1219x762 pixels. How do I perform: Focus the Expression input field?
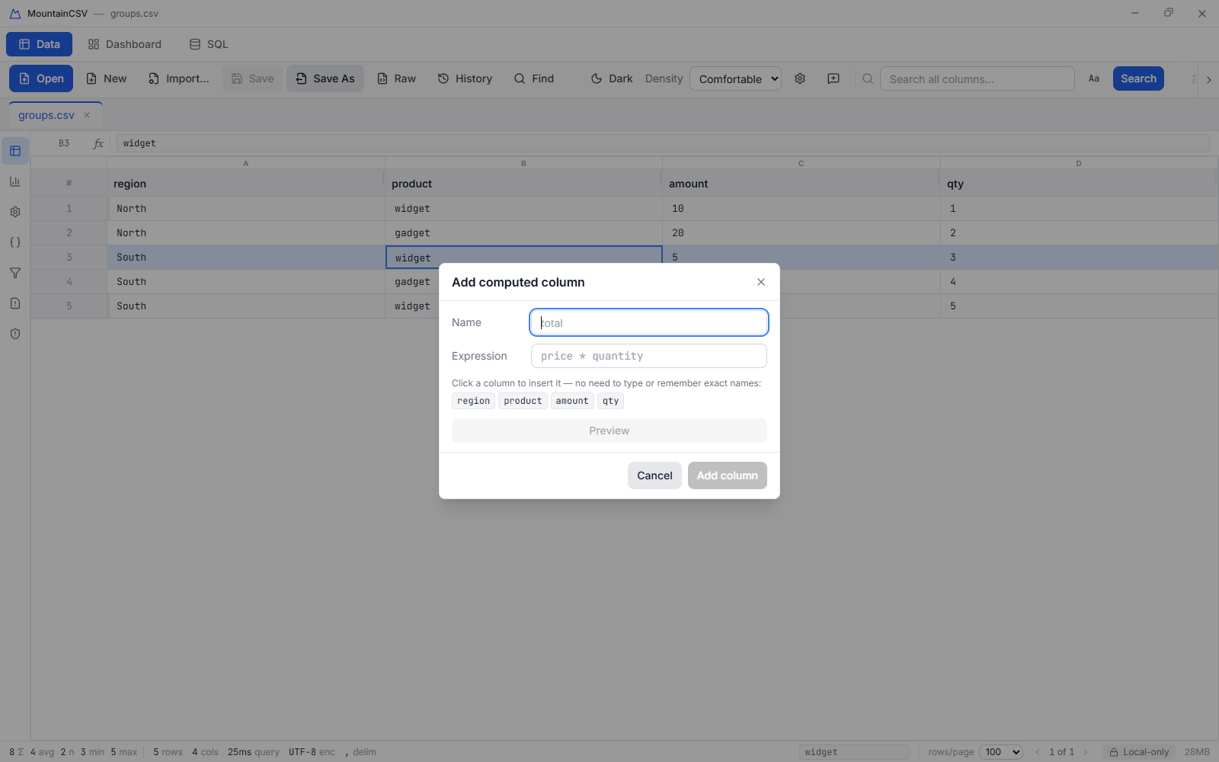pos(649,356)
